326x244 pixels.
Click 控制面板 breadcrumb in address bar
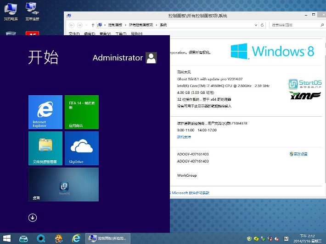tap(115, 25)
